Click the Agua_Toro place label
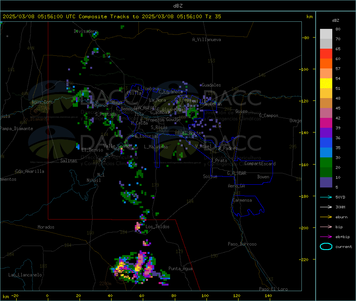The image size is (356, 301). [x=42, y=102]
